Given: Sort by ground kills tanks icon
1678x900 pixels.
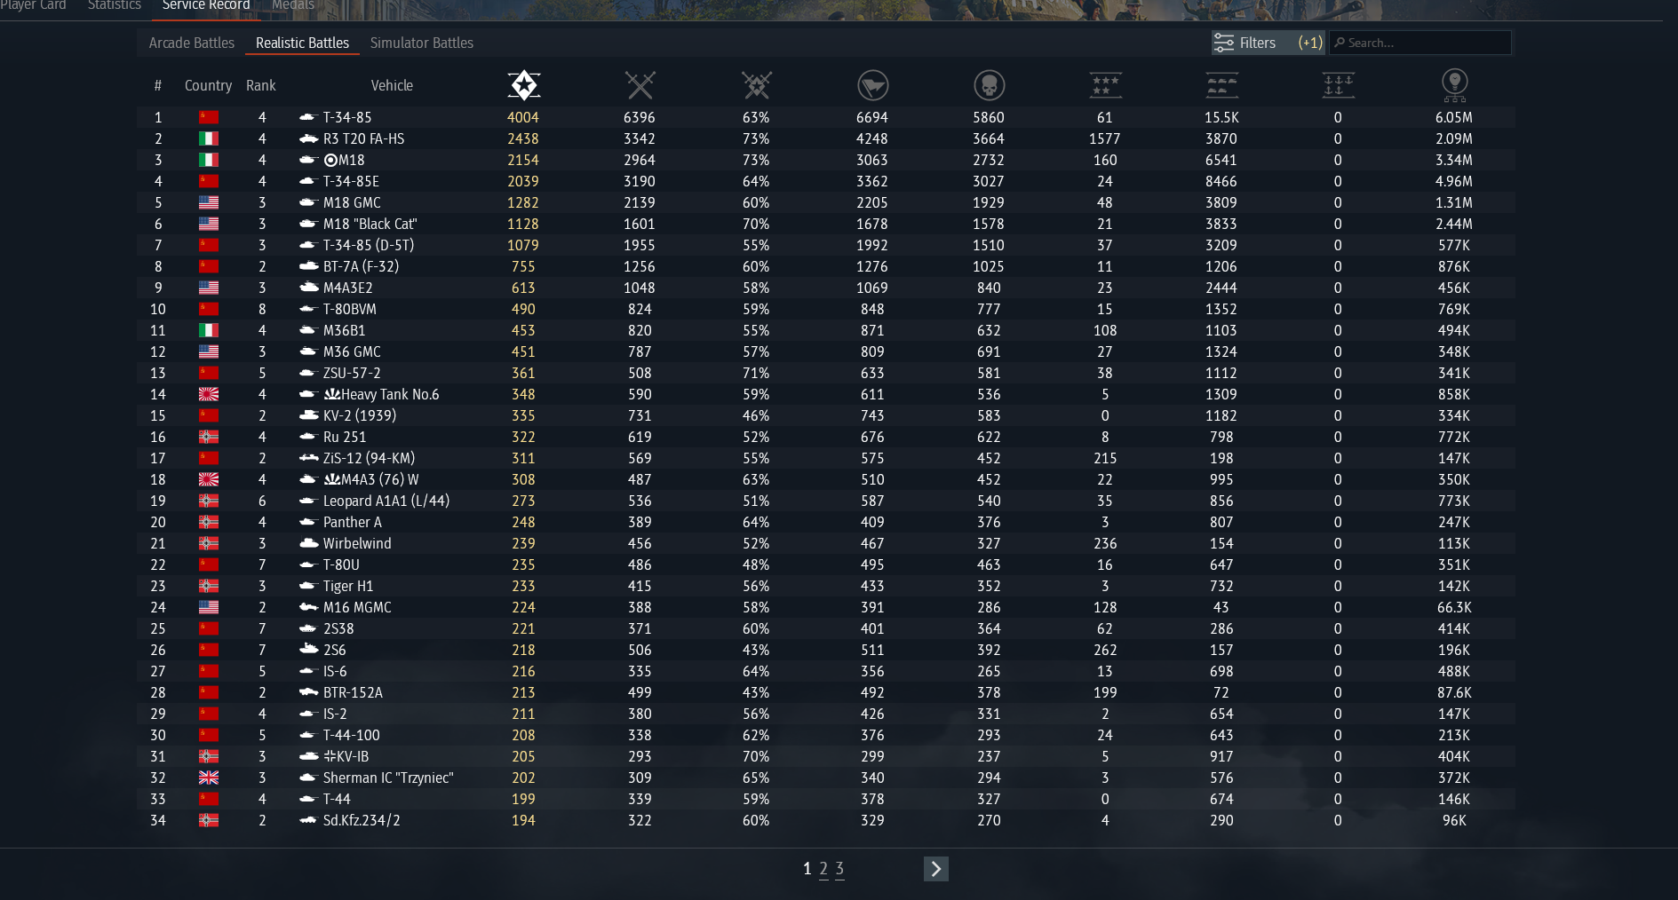Looking at the screenshot, I should (1221, 85).
